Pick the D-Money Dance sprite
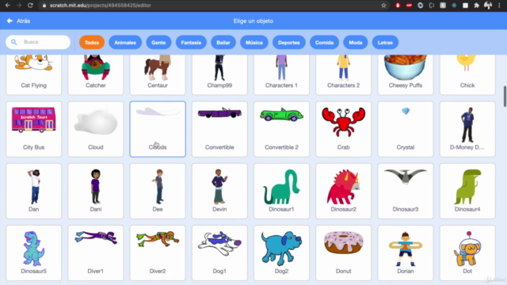 point(467,129)
